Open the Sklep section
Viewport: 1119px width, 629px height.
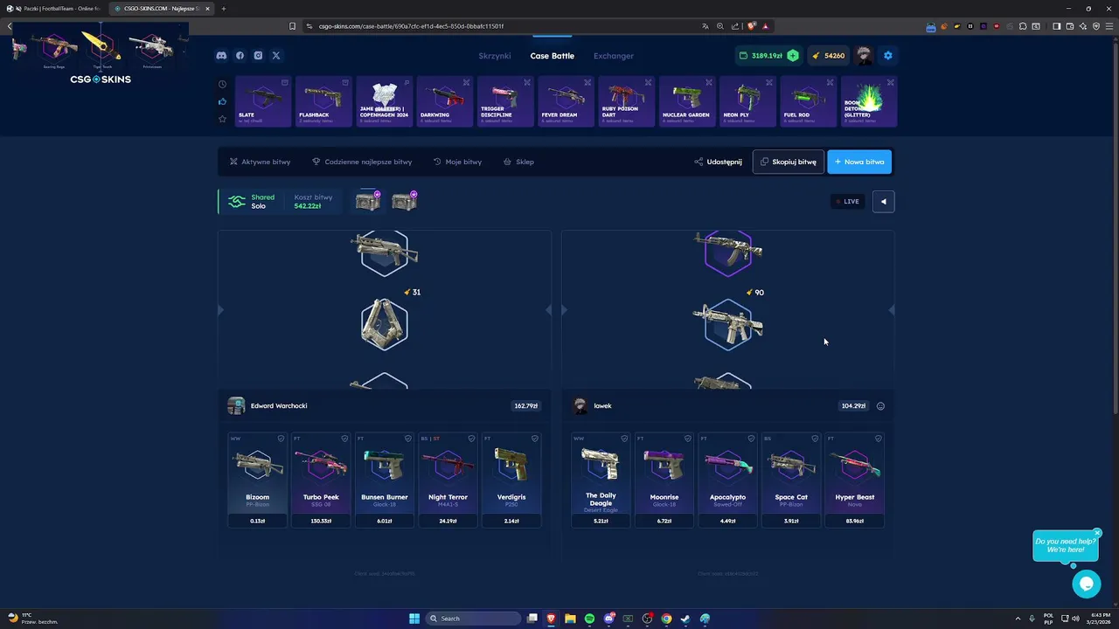[x=518, y=162]
